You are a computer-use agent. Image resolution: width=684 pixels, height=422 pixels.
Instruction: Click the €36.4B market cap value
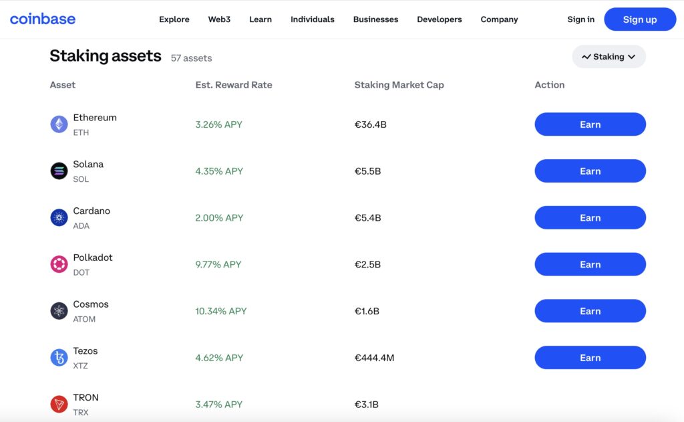click(x=370, y=124)
